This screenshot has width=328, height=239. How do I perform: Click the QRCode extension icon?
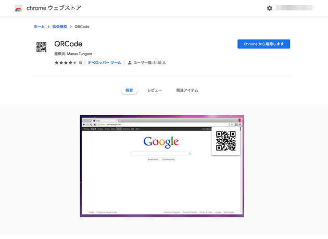click(x=42, y=47)
